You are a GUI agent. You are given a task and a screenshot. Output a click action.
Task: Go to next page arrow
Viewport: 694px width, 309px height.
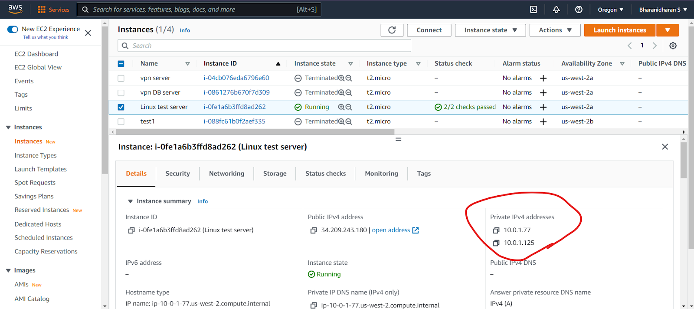click(x=655, y=46)
